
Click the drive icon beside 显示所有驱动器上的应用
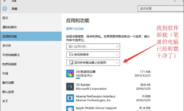click(x=71, y=62)
